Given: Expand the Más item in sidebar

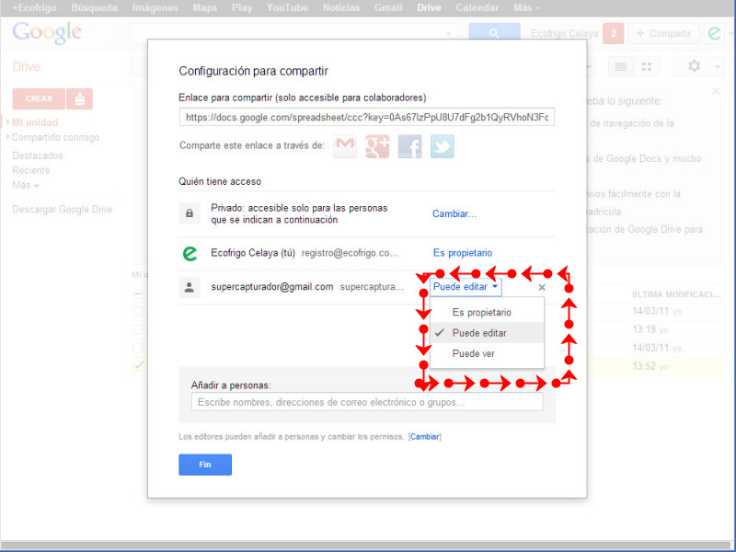Looking at the screenshot, I should (26, 185).
